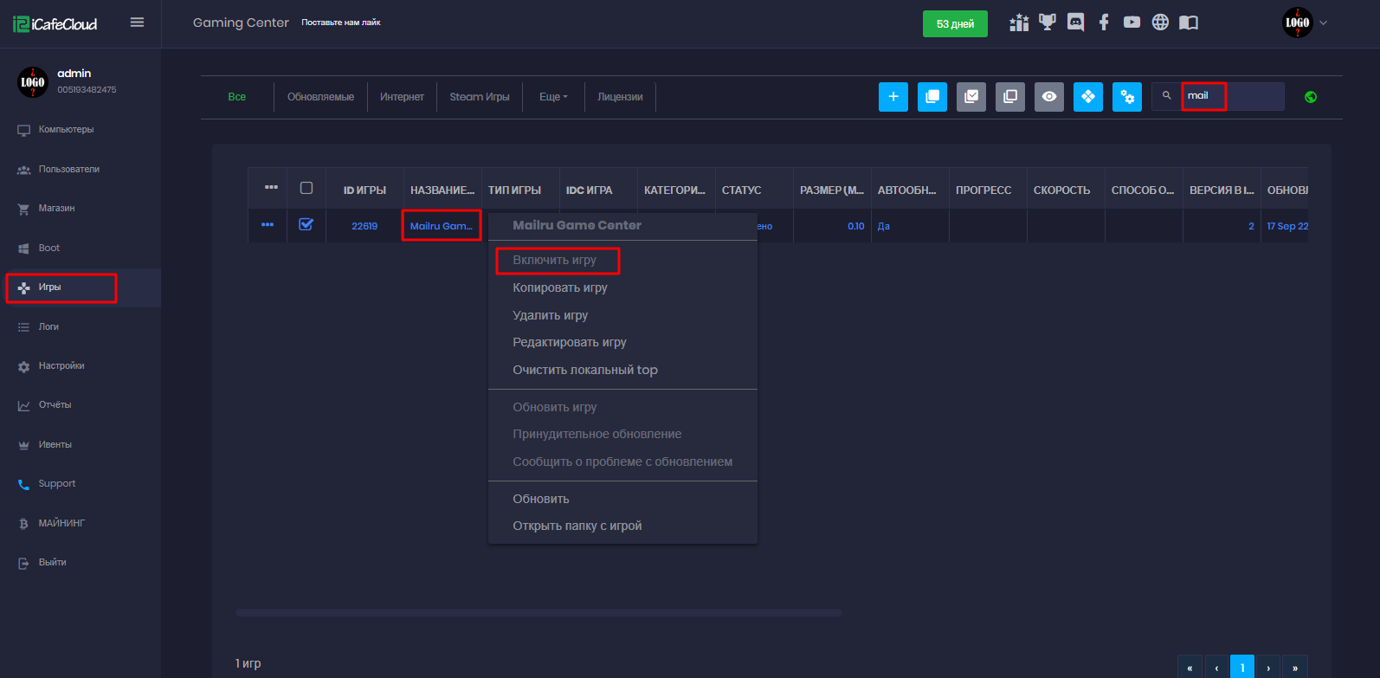Click the Поставьте нам лайк link
This screenshot has height=678, width=1380.
pyautogui.click(x=341, y=23)
